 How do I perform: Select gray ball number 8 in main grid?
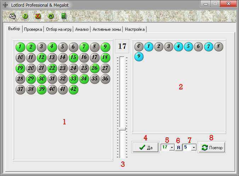point(95,47)
